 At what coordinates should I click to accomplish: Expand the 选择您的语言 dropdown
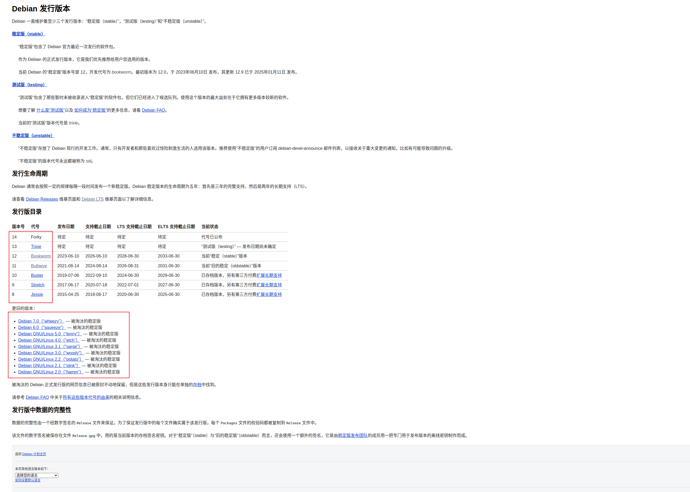point(37,476)
